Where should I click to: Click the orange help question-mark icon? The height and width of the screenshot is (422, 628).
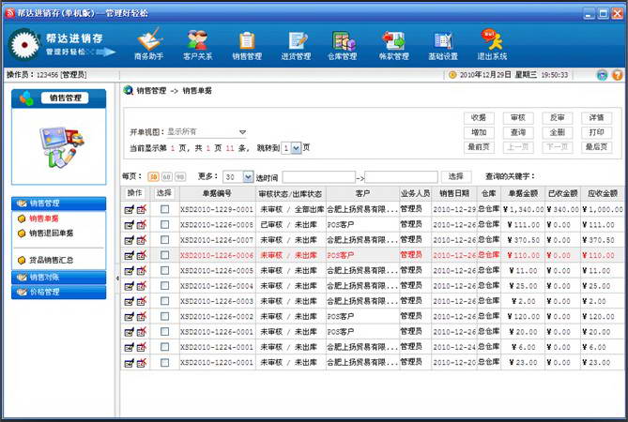(x=617, y=75)
